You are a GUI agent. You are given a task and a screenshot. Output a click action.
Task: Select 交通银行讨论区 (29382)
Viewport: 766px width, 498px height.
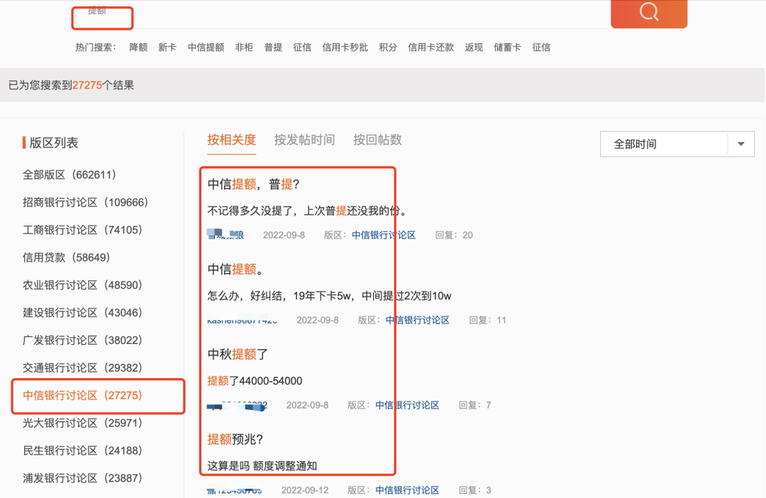[x=82, y=368]
